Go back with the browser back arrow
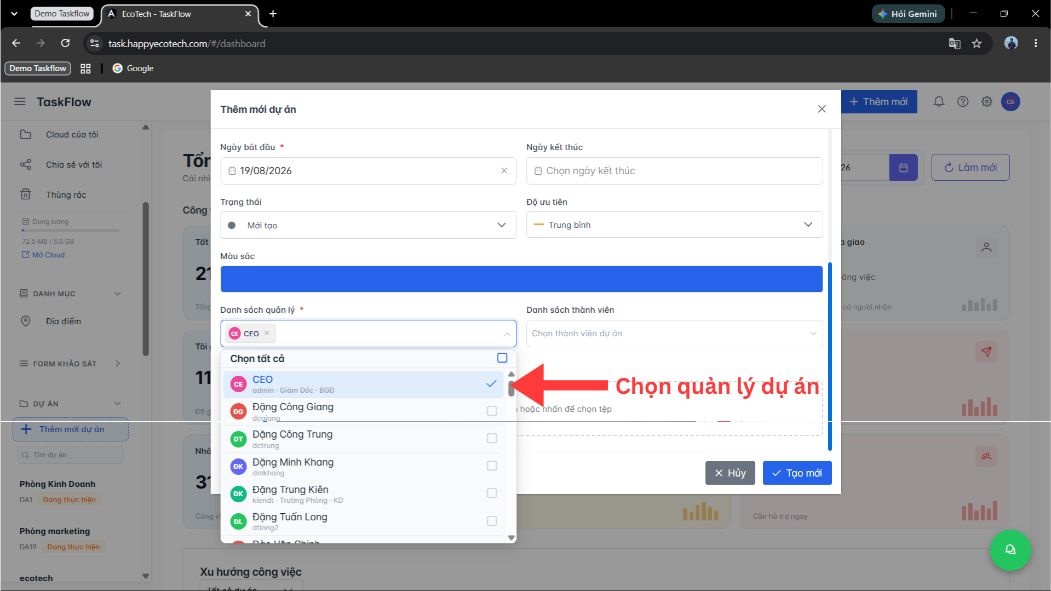 [16, 43]
